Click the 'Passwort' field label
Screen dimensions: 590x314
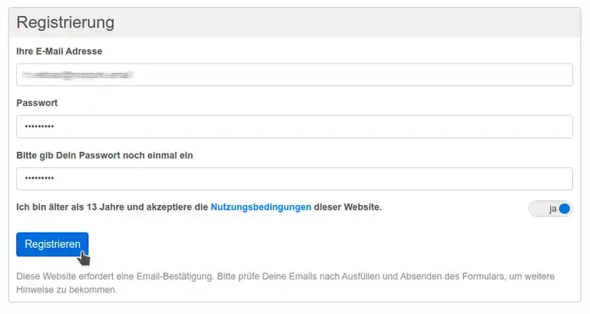(x=37, y=103)
